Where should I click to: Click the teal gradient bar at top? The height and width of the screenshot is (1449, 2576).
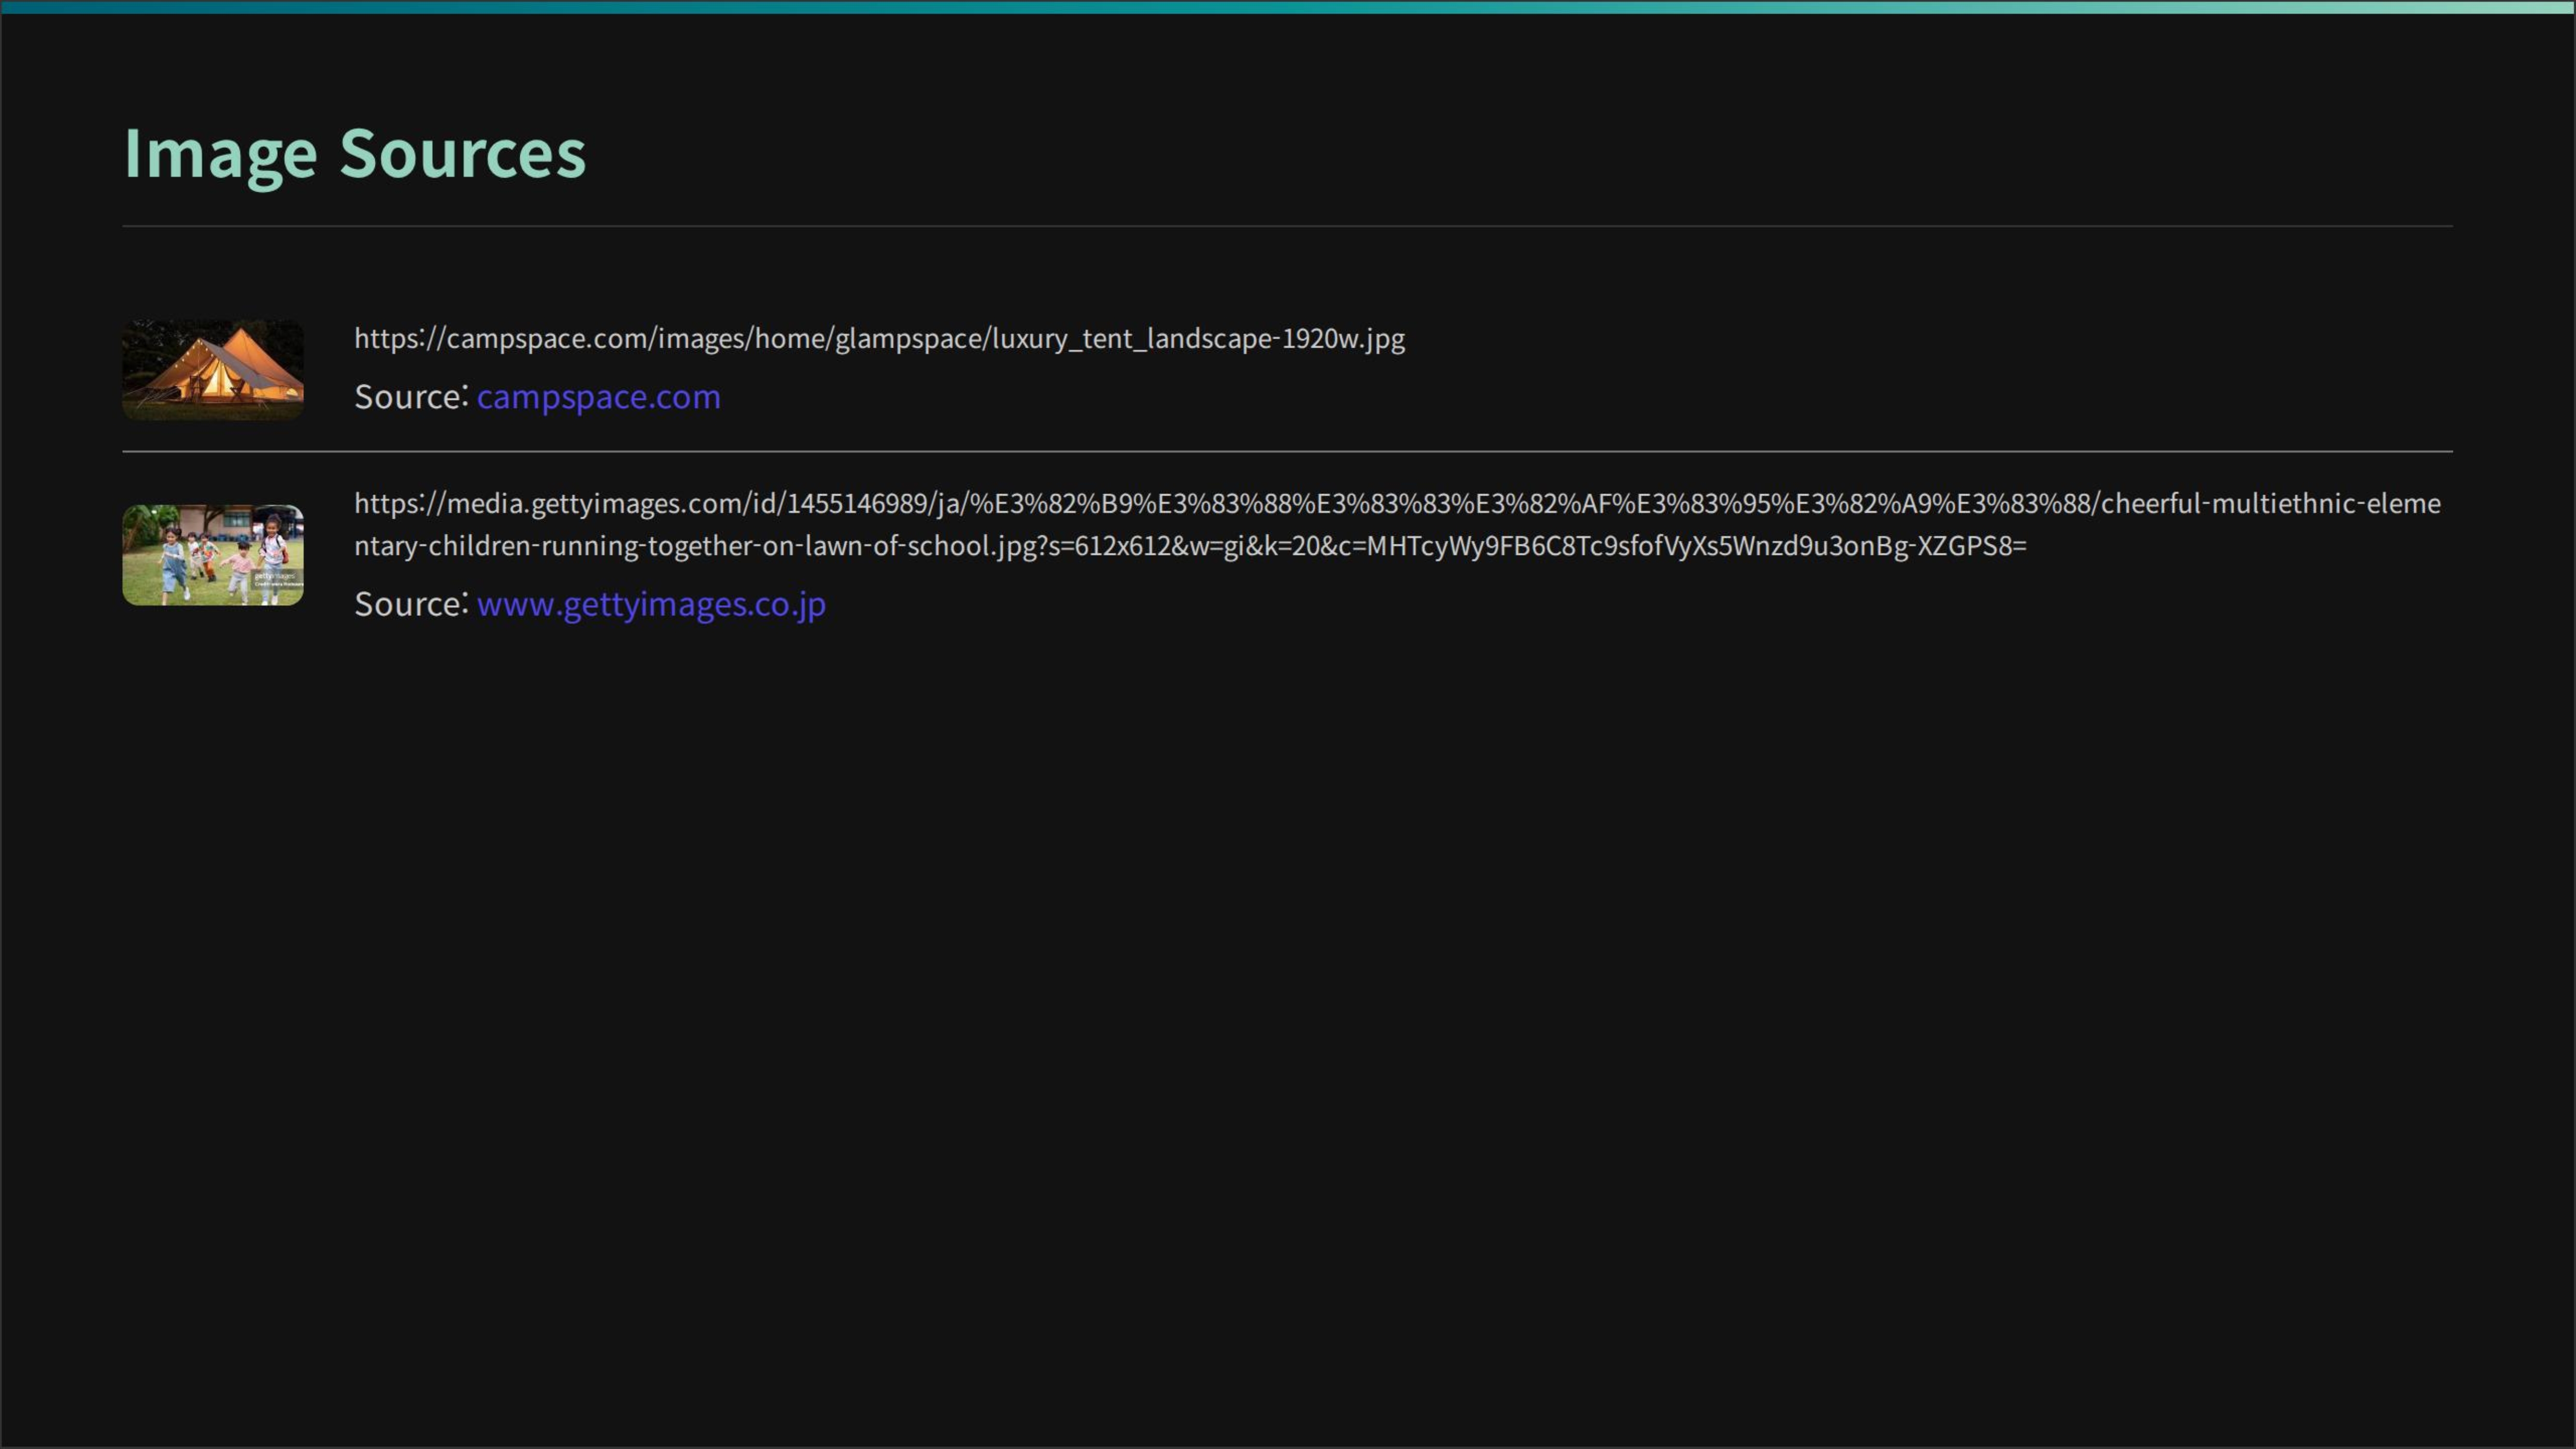tap(1287, 7)
